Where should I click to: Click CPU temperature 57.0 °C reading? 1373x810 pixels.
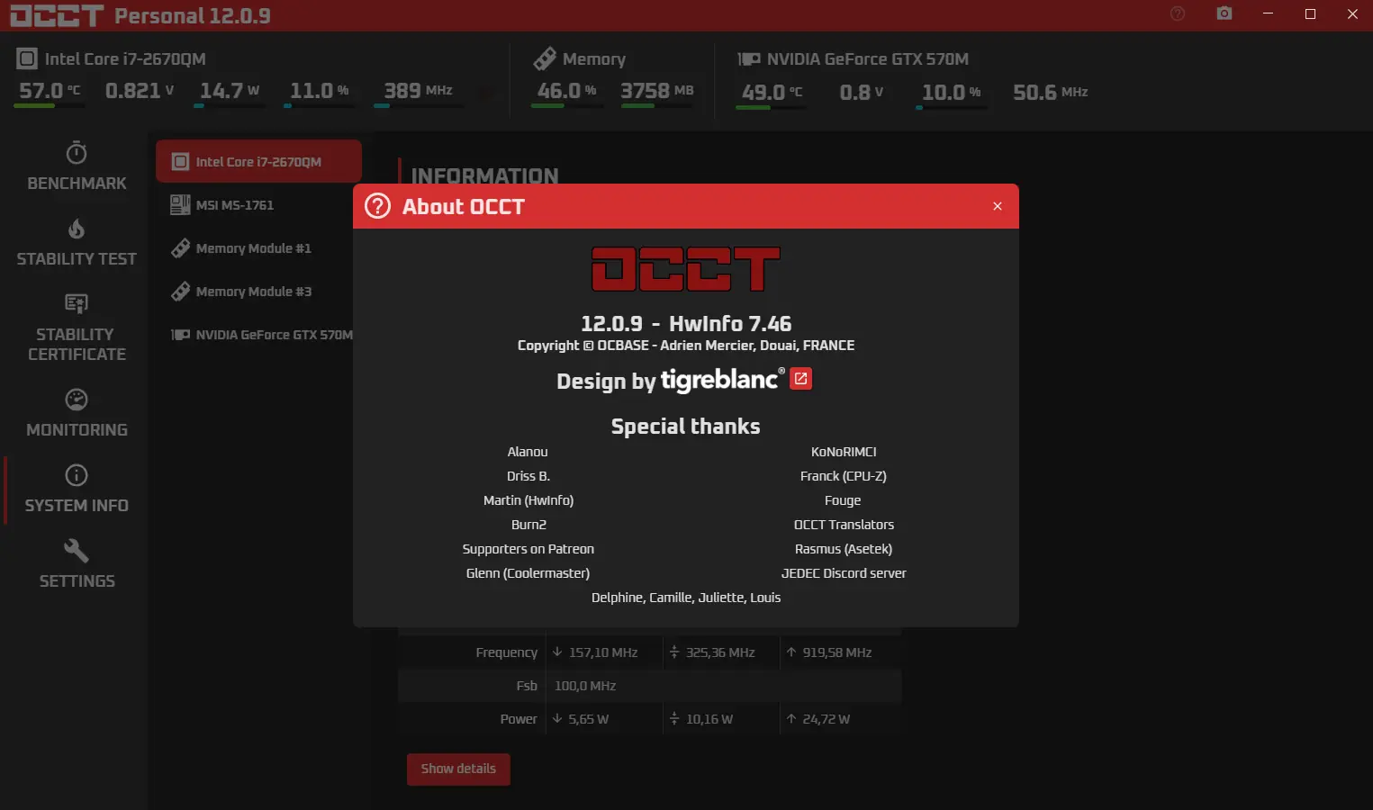click(50, 91)
